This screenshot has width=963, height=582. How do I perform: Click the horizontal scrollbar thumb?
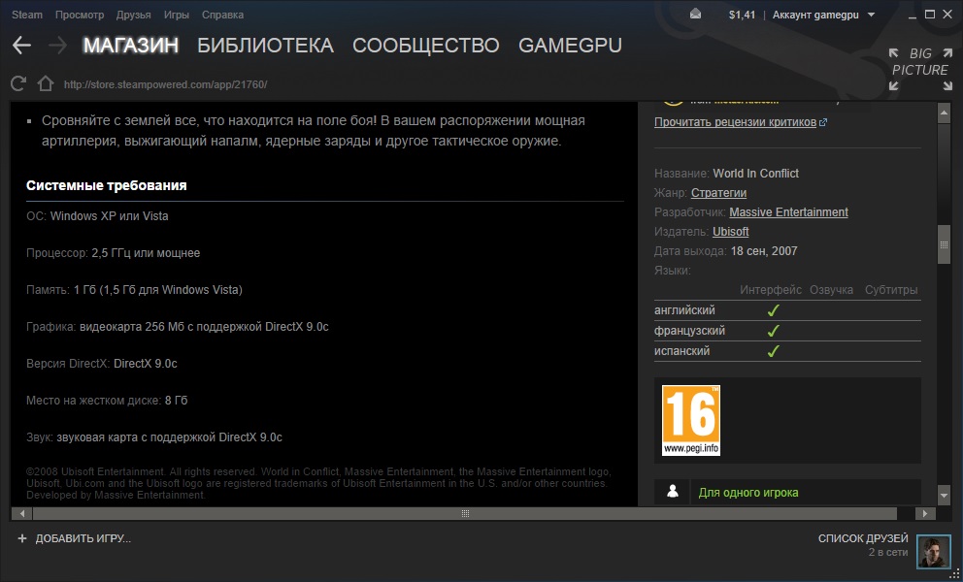[x=465, y=513]
